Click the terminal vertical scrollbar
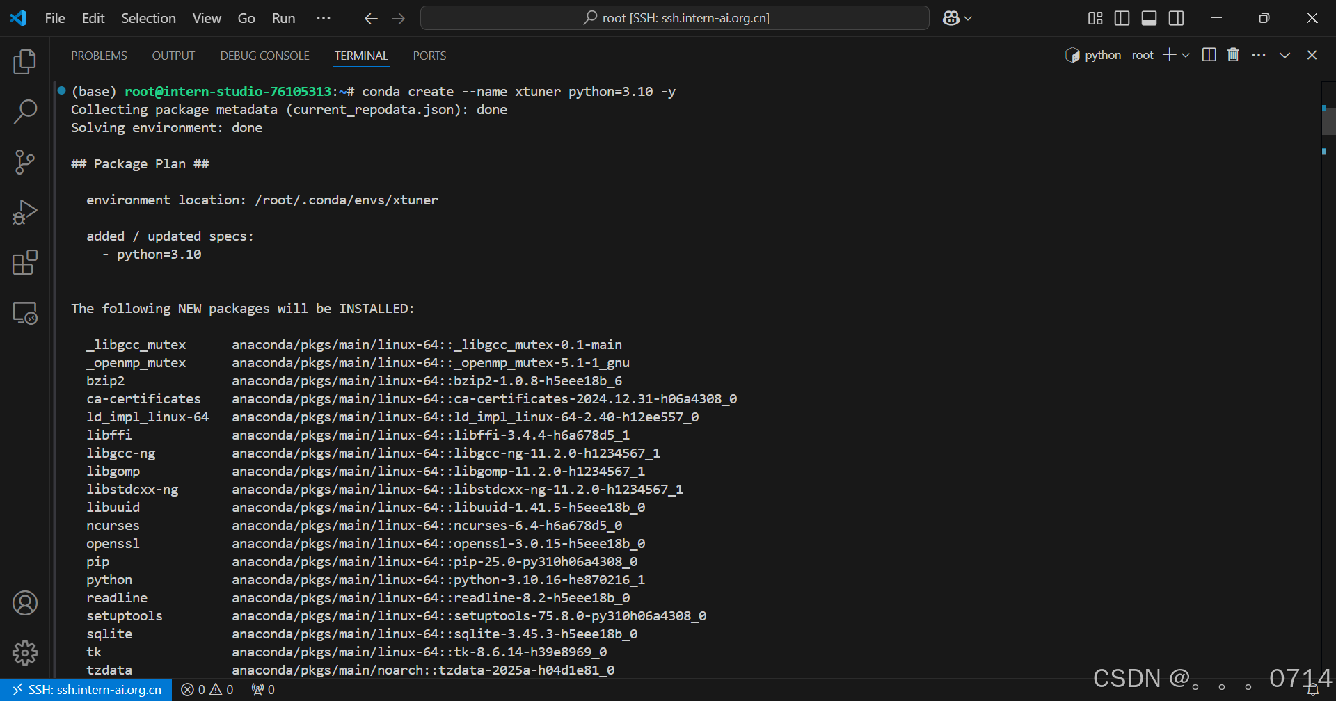Image resolution: width=1336 pixels, height=701 pixels. [1328, 122]
